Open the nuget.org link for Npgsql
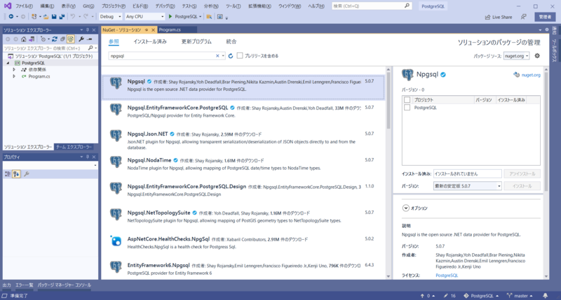The width and height of the screenshot is (561, 300). (531, 75)
